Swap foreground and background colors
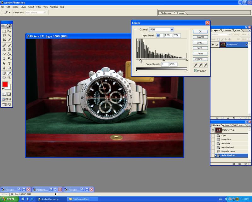This screenshot has height=202, width=252. click(9, 82)
